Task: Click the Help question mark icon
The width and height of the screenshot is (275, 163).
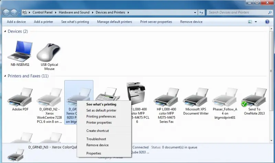Action: tap(267, 22)
